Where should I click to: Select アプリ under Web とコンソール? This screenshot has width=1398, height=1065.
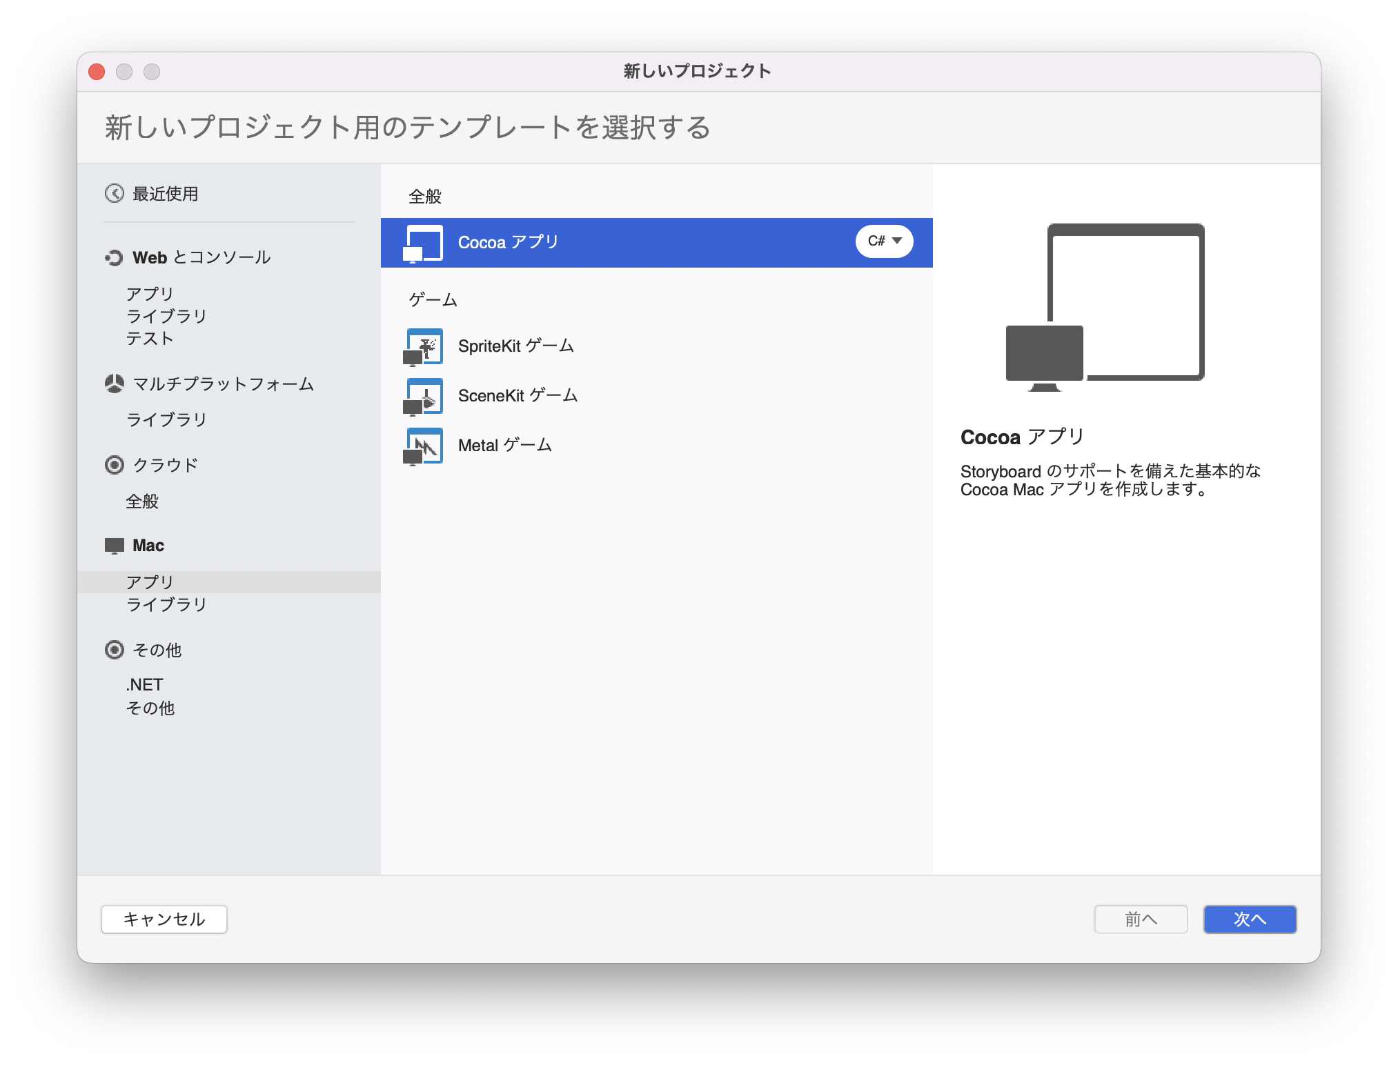pos(150,294)
